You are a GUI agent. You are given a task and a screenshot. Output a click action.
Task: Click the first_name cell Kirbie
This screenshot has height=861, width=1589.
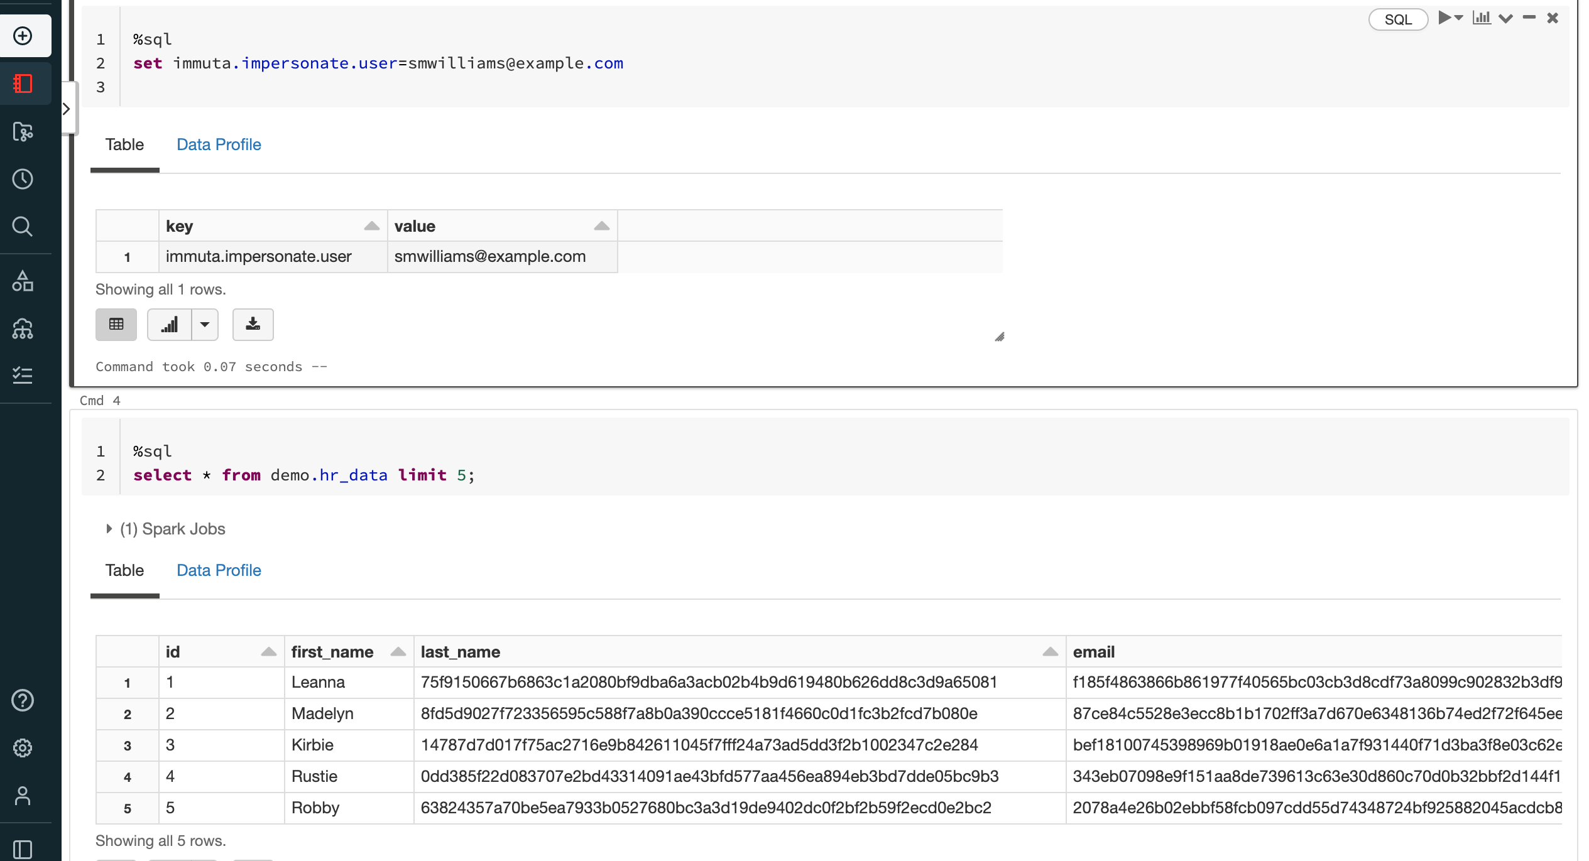click(x=349, y=745)
